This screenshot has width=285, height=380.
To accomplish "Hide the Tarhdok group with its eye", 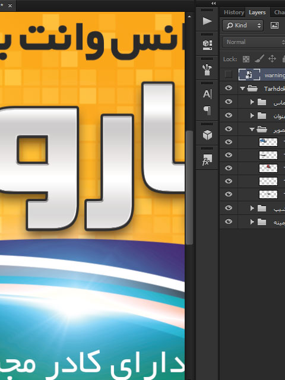I will pyautogui.click(x=228, y=88).
